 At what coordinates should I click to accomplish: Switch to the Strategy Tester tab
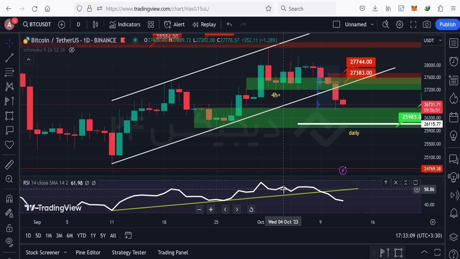[129, 253]
